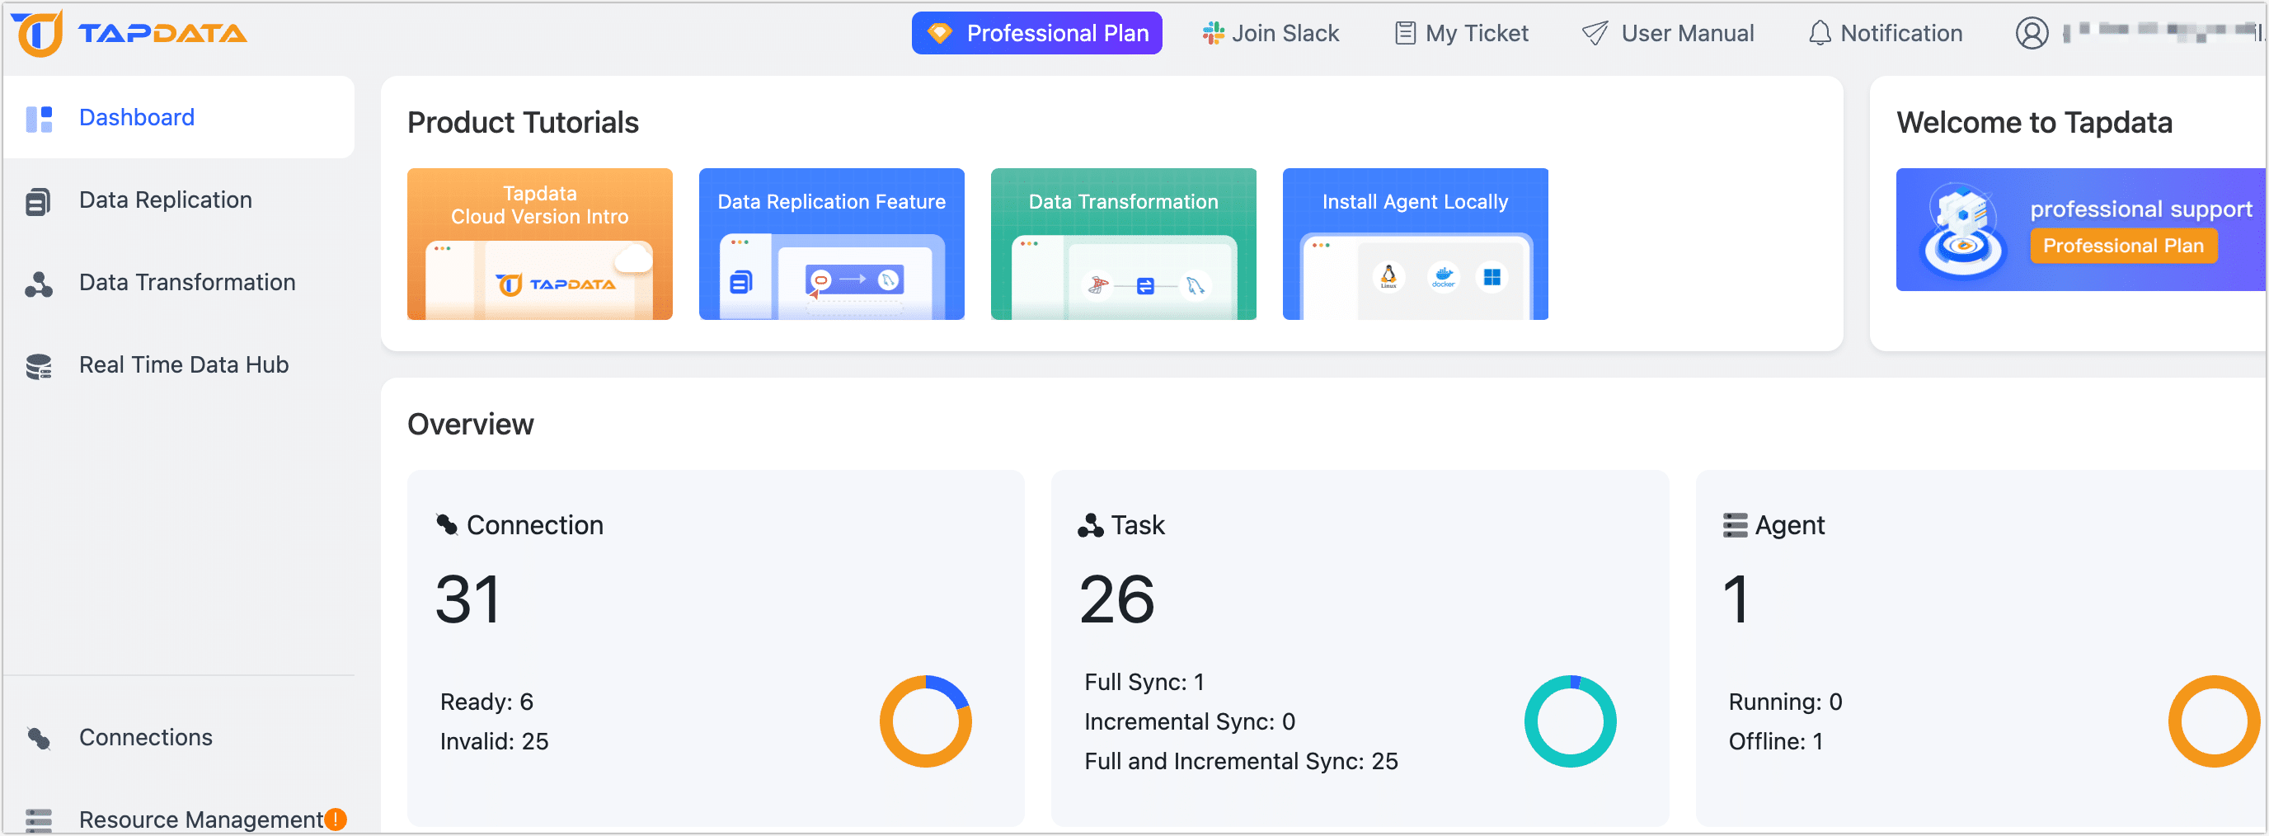This screenshot has width=2269, height=836.
Task: Open Real Time Data Hub menu item
Action: pyautogui.click(x=179, y=365)
